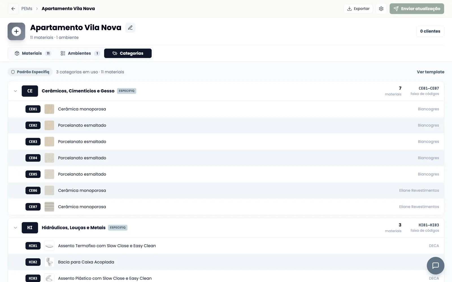Click the Padrão Especifiq badge
Screen dimensions: 452x282
coord(30,72)
